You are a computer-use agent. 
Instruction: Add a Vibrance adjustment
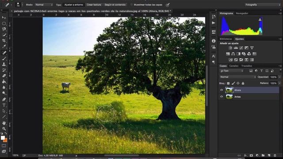(252, 48)
